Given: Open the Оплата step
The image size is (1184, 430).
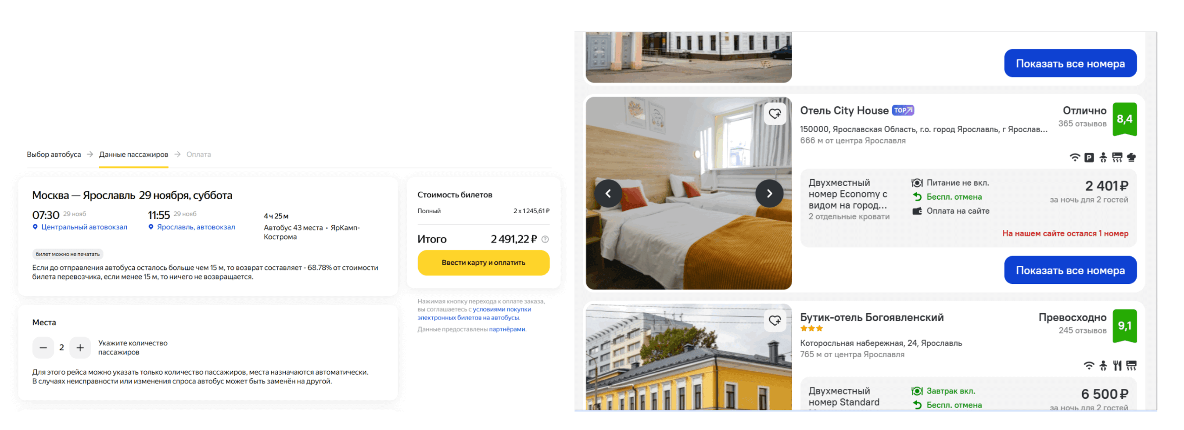Looking at the screenshot, I should coord(198,154).
